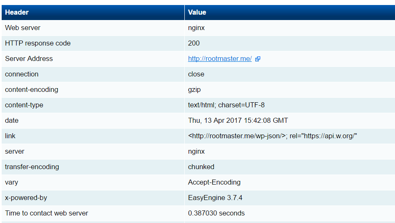Select the nginx value in the Web server row
The width and height of the screenshot is (395, 223).
pos(196,28)
